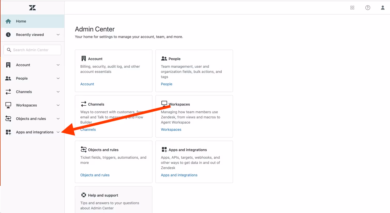Follow the People link on the People card
Viewport: 390px width, 213px height.
click(x=167, y=84)
